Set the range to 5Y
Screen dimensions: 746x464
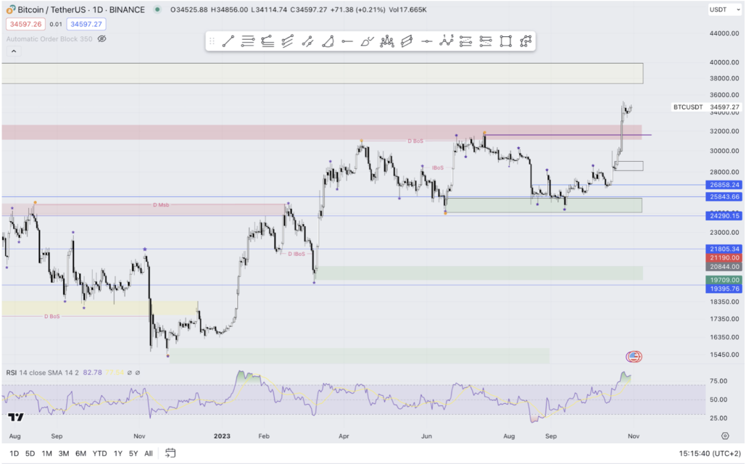[x=133, y=454]
